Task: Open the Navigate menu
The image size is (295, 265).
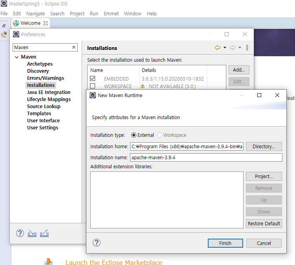Action: click(36, 13)
